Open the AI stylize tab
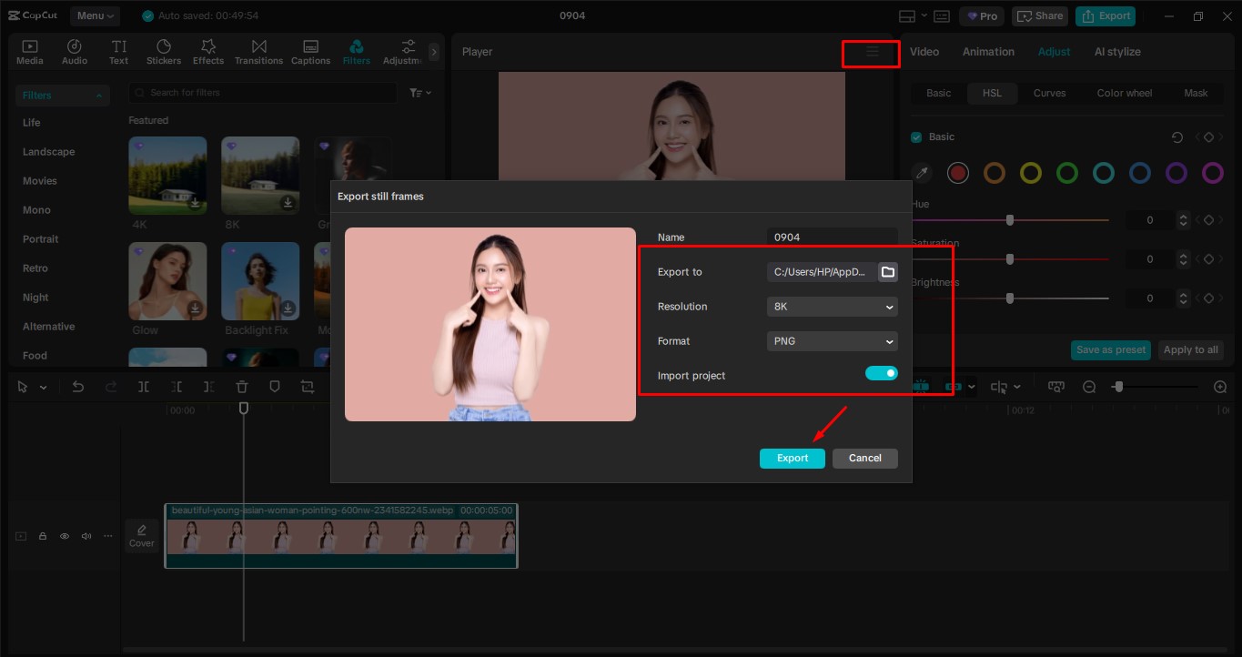 [x=1116, y=51]
